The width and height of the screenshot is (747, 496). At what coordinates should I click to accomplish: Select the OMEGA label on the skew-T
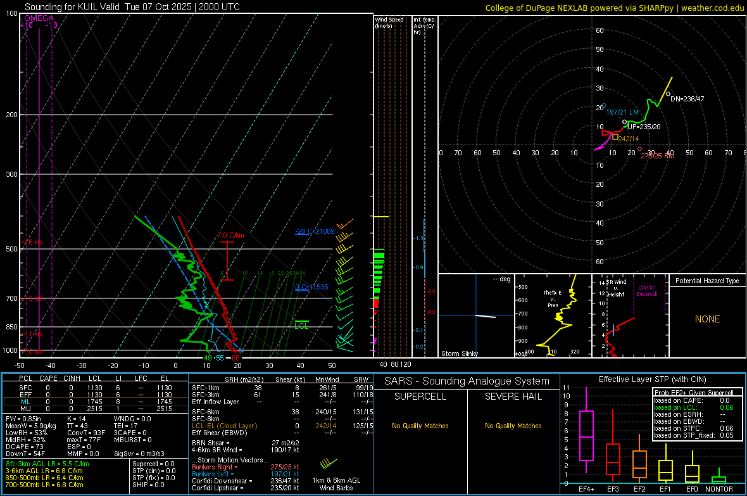point(39,18)
